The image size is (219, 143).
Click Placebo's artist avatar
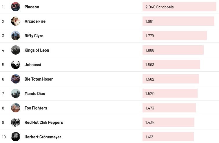[x=16, y=7]
